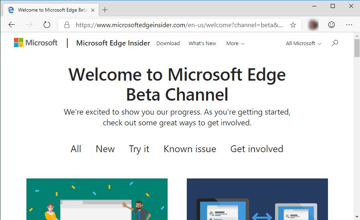Select the Welcome to Microsoft Edge Beta tab
The height and width of the screenshot is (220, 360).
tap(51, 10)
